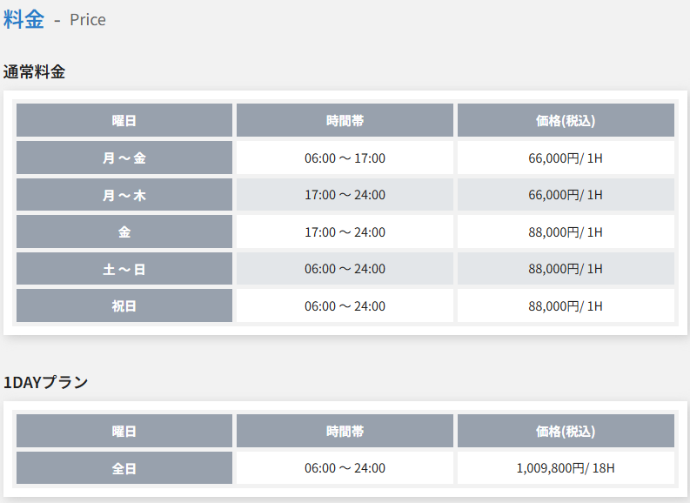Click the 土～日 06:00～24:00 time cell

click(x=345, y=268)
